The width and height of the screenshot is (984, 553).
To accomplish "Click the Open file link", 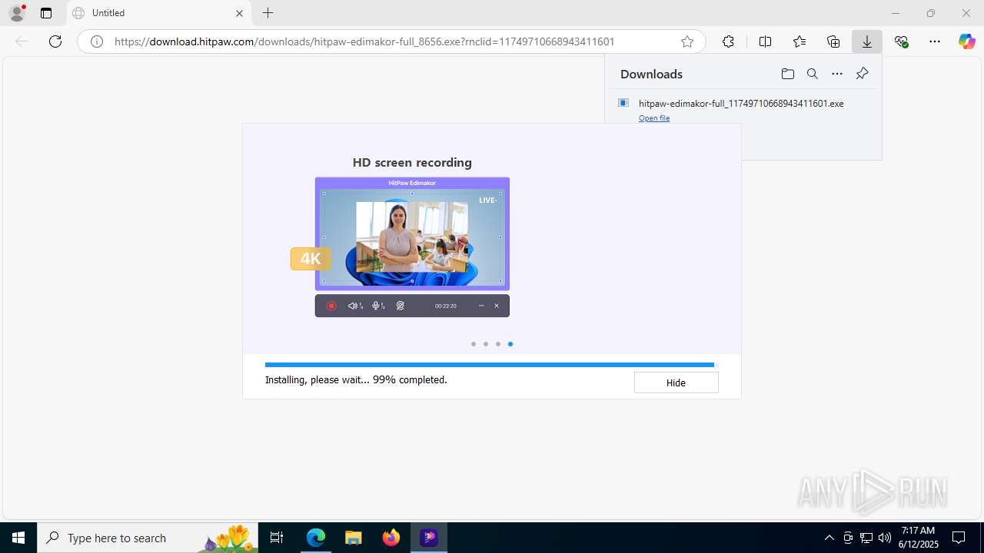I will click(654, 118).
